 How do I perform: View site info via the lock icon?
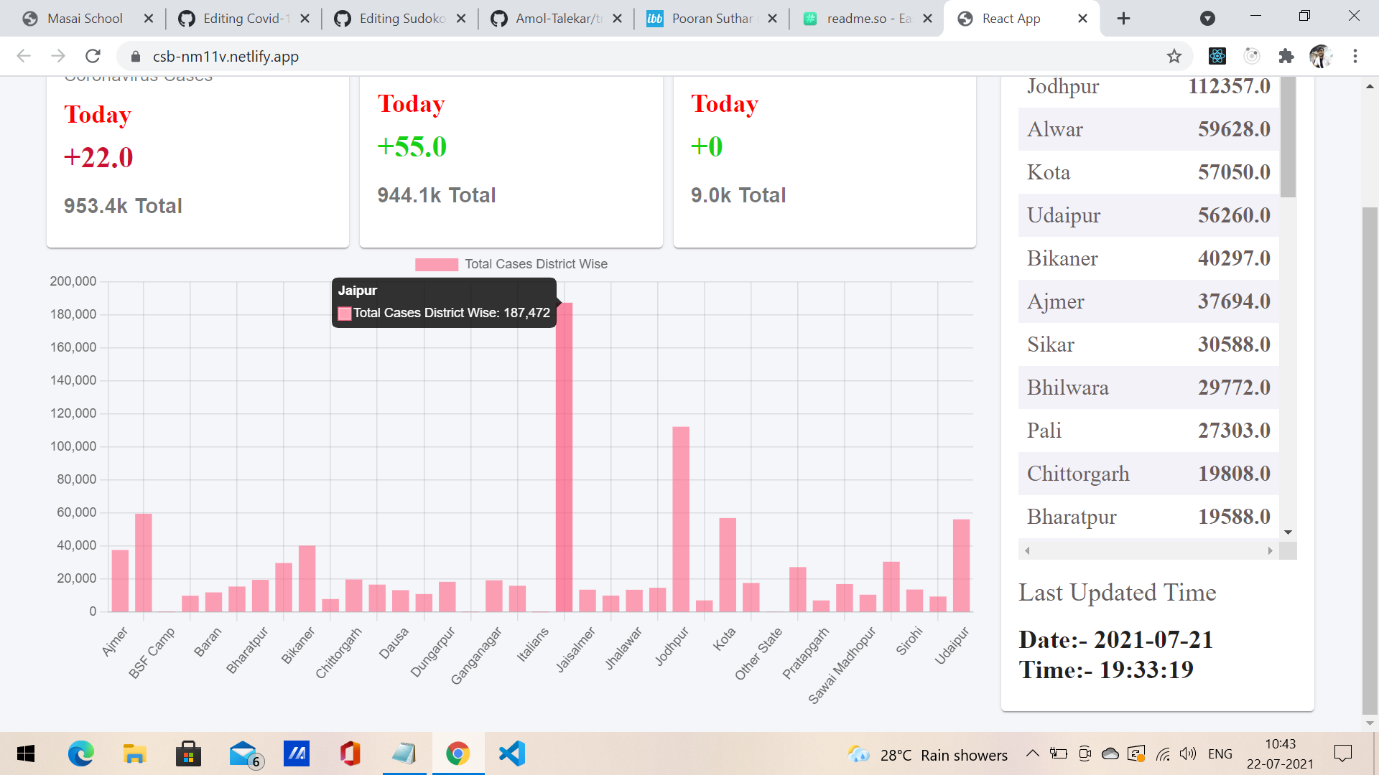tap(136, 56)
